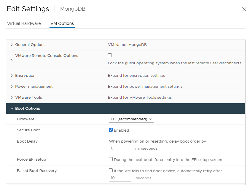Enable the Force EFI setup checkbox
This screenshot has height=185, width=250.
111,159
